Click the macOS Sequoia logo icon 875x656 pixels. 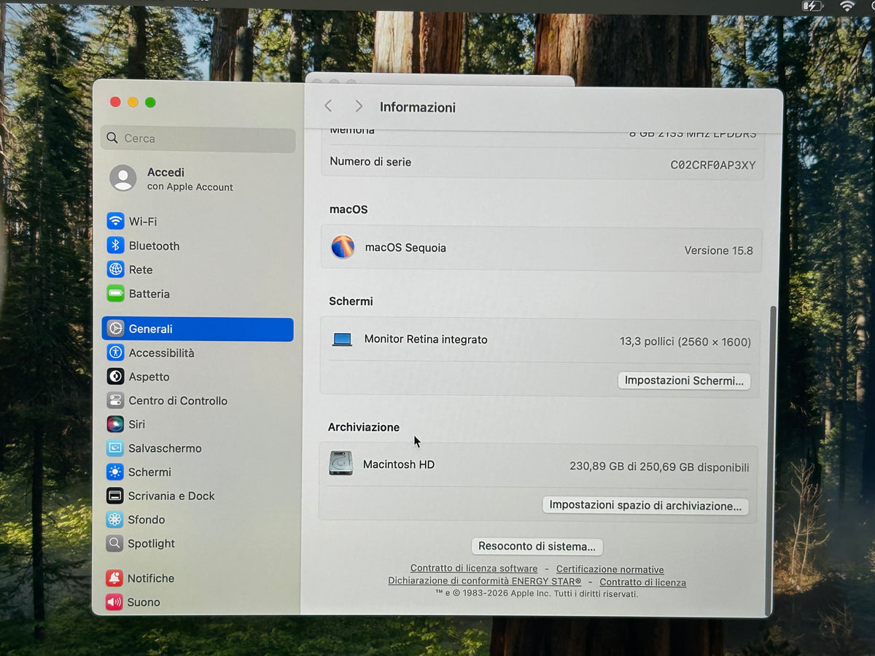343,247
